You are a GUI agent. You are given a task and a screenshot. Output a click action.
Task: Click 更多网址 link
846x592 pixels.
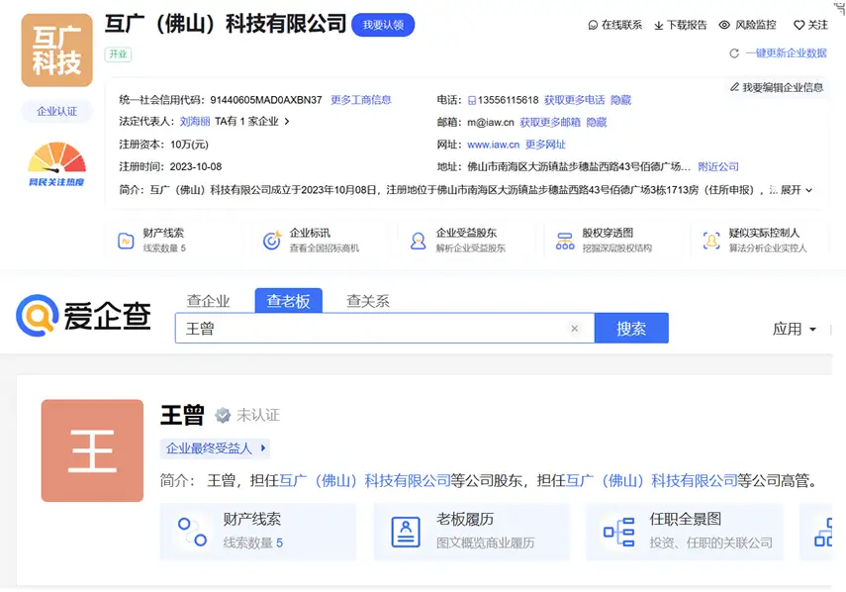[545, 145]
